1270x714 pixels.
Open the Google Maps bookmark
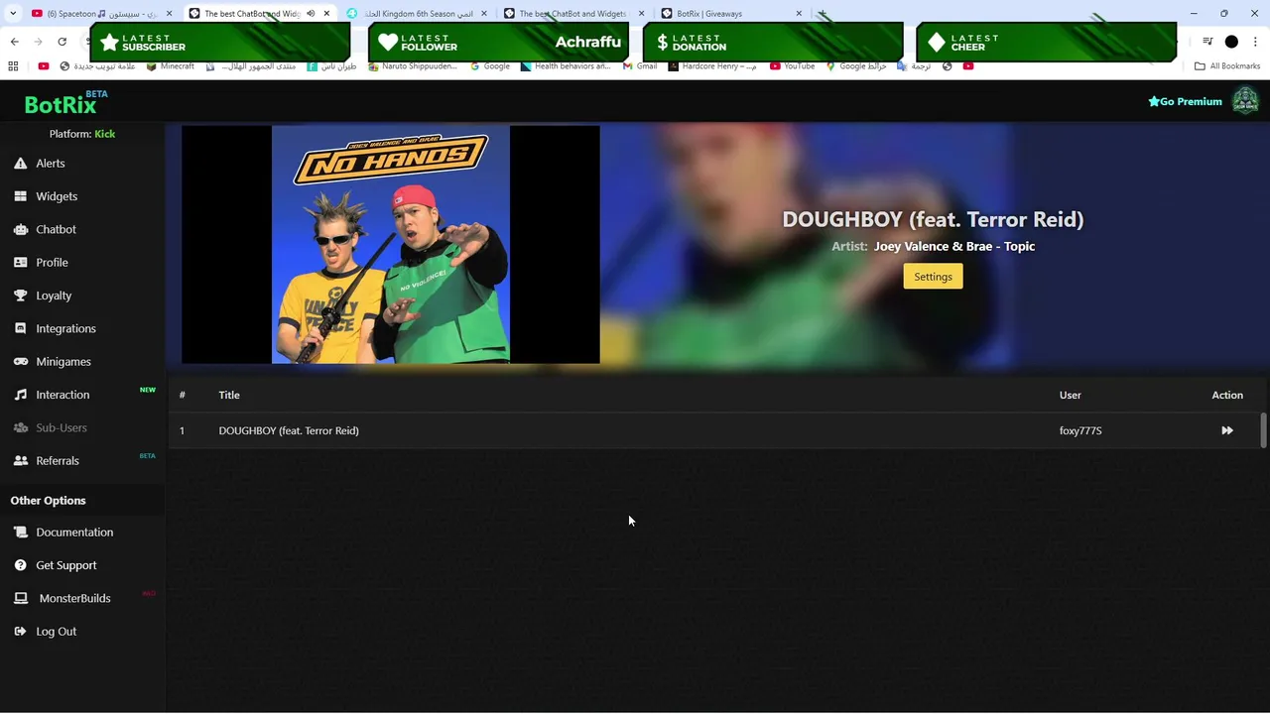tap(855, 66)
